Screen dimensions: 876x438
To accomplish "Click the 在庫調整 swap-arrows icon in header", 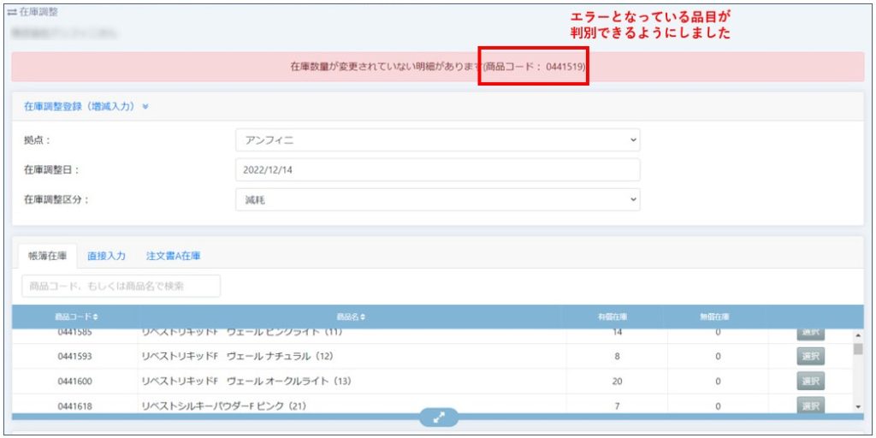I will 12,13.
